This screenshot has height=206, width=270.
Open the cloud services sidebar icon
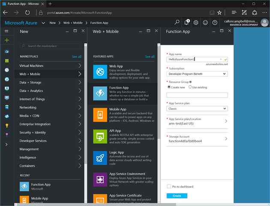(7, 116)
